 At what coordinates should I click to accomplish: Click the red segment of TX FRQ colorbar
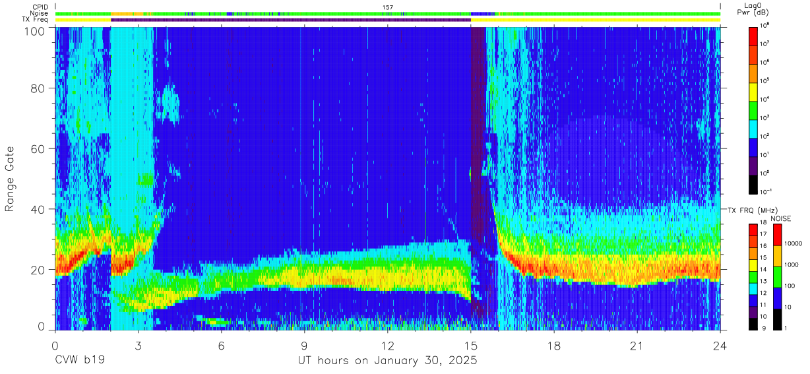tap(753, 230)
